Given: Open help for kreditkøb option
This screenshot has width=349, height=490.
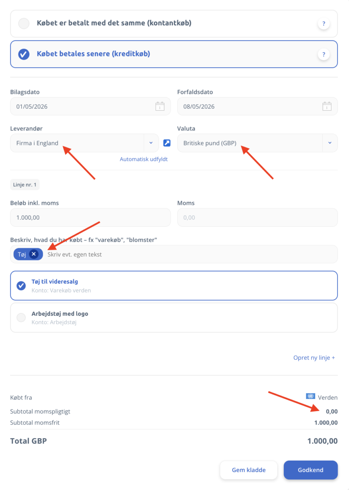Looking at the screenshot, I should 324,54.
